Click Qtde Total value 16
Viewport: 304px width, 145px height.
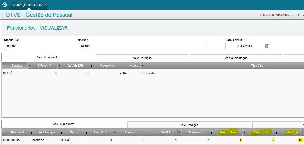point(300,140)
